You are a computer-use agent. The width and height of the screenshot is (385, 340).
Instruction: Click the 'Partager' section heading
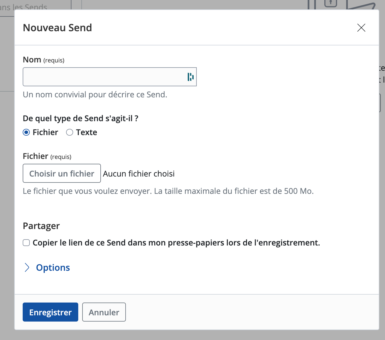[x=41, y=226]
